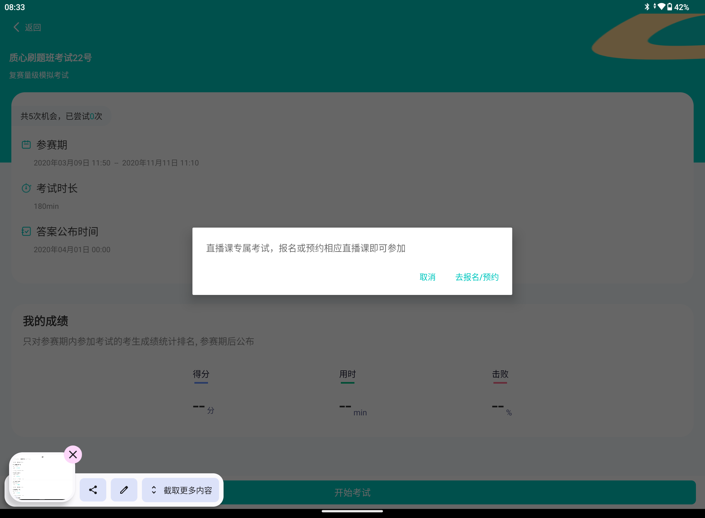Tap the attempts label 共5次机会，已尝试0次
The height and width of the screenshot is (518, 705).
point(62,116)
